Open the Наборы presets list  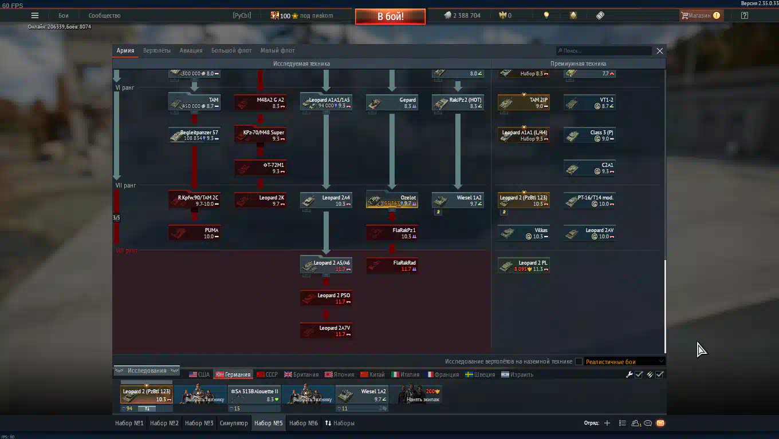tap(340, 423)
